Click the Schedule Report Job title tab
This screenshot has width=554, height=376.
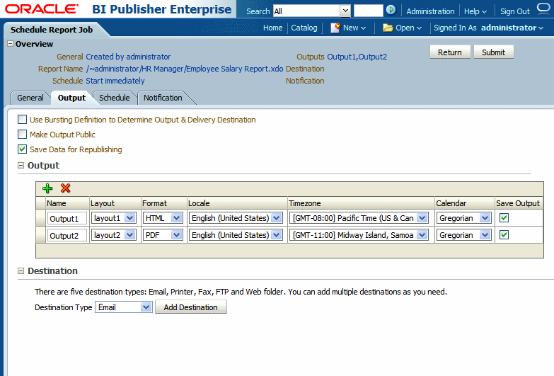coord(52,30)
